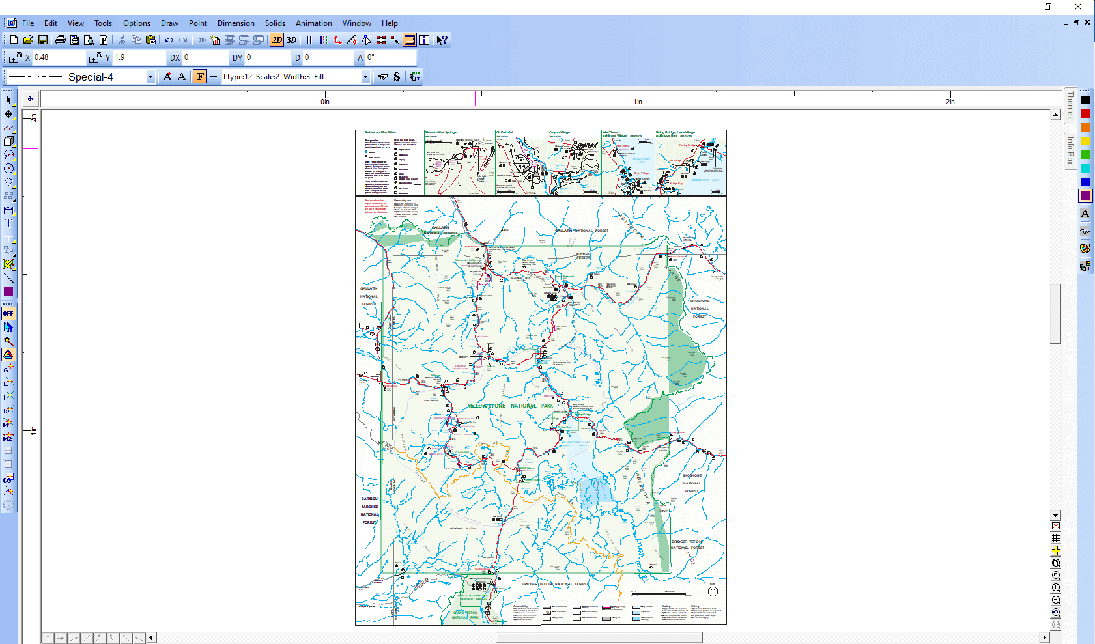Select the Text tool in the left toolbar
Image resolution: width=1095 pixels, height=644 pixels.
(x=8, y=223)
